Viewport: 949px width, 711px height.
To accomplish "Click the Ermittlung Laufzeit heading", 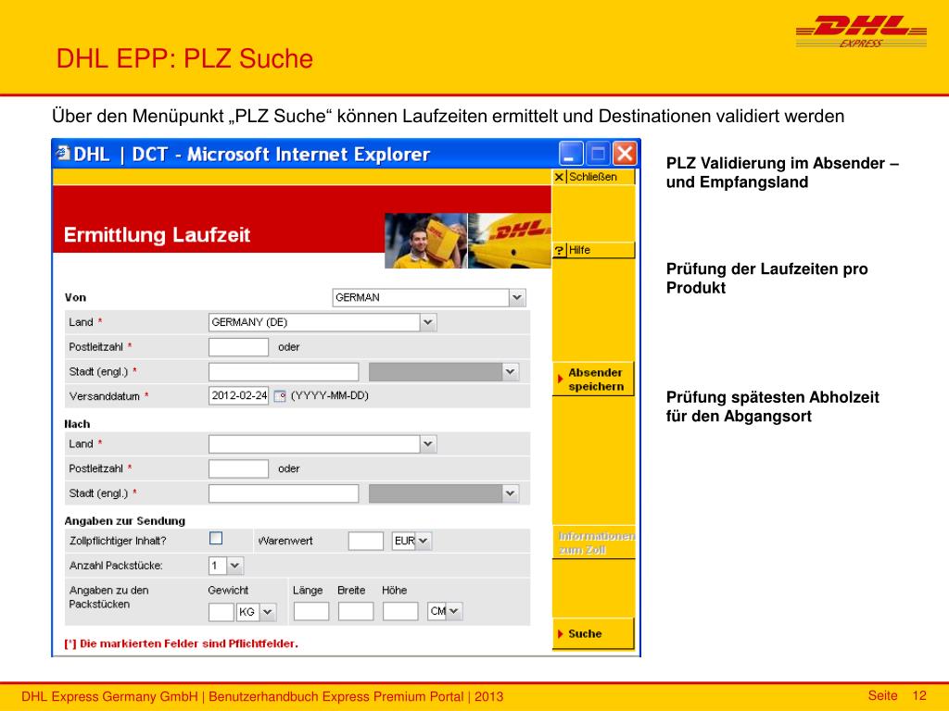I will point(157,234).
